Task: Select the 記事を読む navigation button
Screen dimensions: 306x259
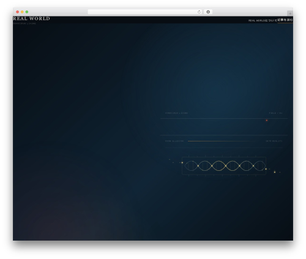Action: (x=285, y=20)
